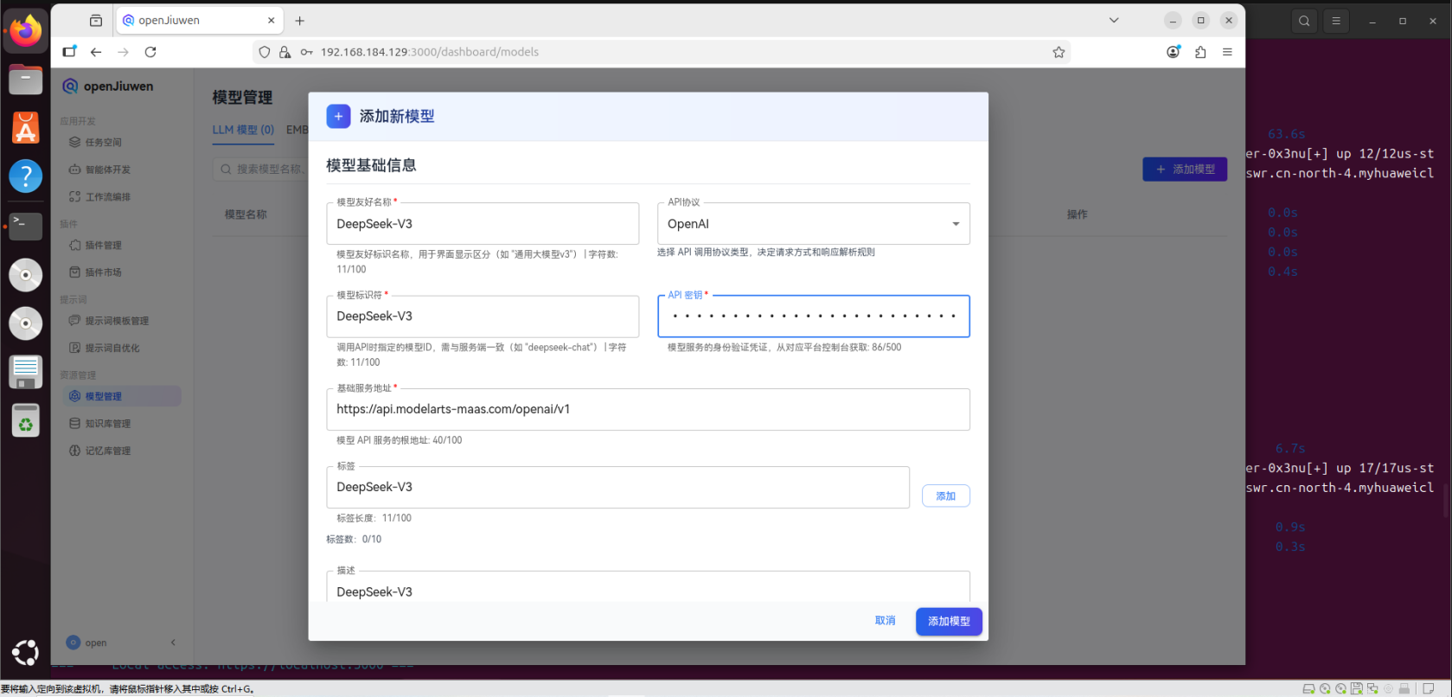Screen dimensions: 1452x697
Task: Click the Firefox address bar URL
Action: tap(430, 52)
